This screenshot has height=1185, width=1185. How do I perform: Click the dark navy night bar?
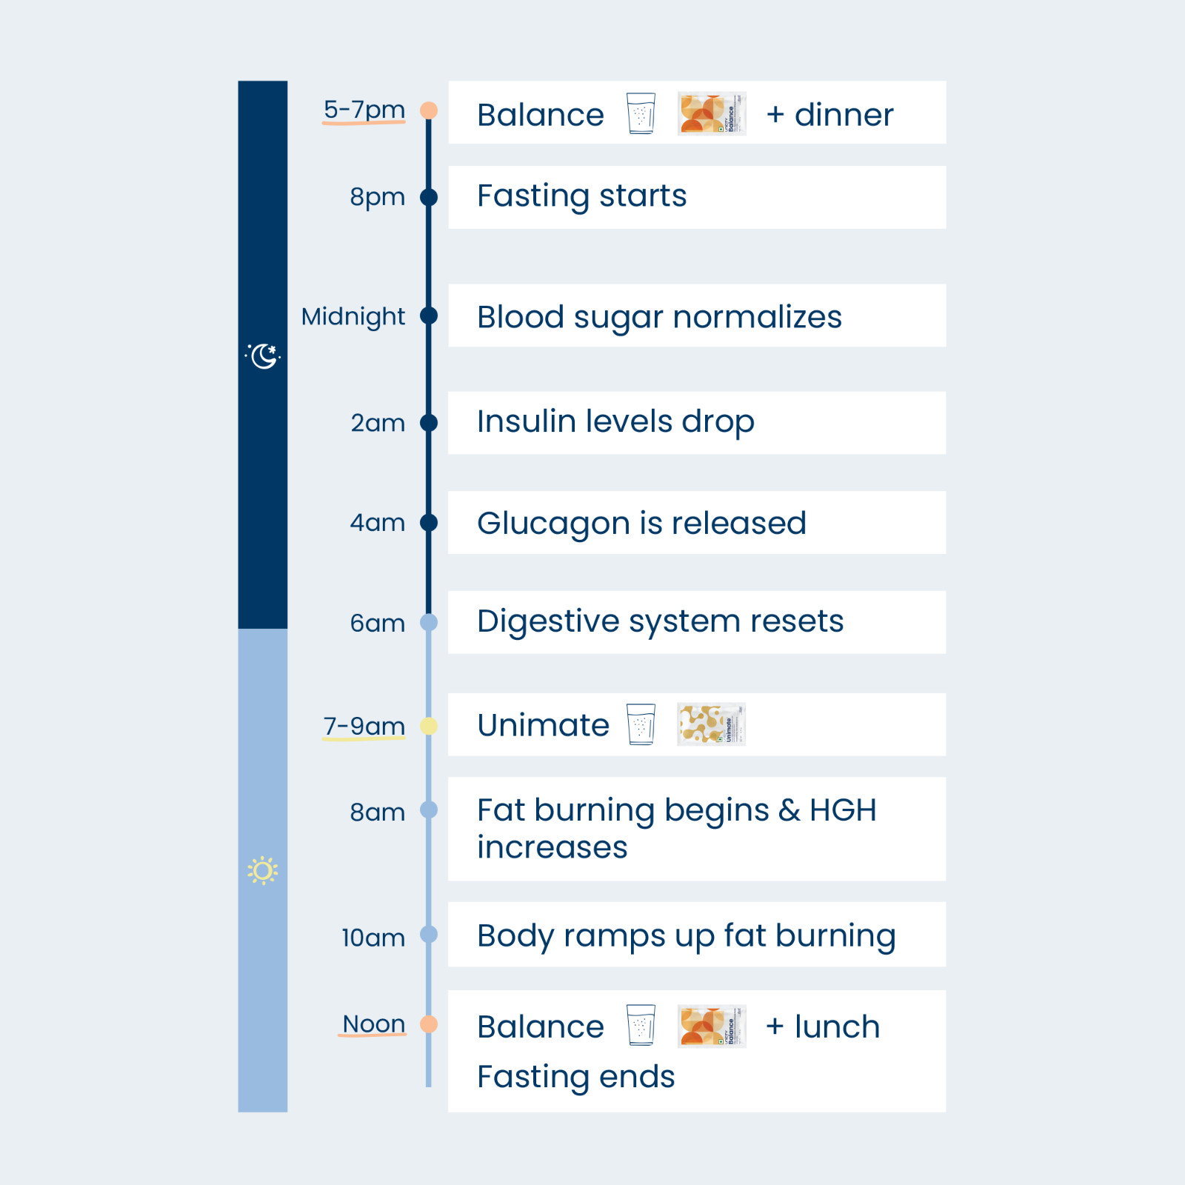pyautogui.click(x=263, y=355)
